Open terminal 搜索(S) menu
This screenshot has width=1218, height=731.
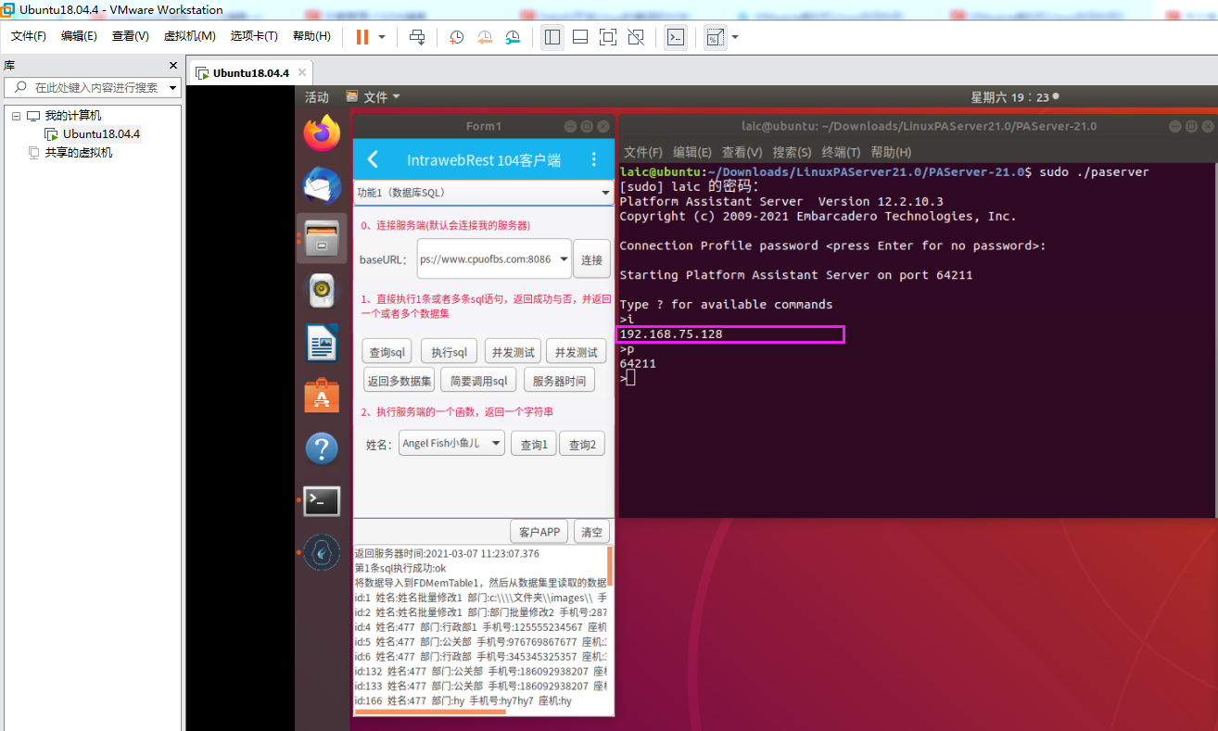click(x=792, y=152)
